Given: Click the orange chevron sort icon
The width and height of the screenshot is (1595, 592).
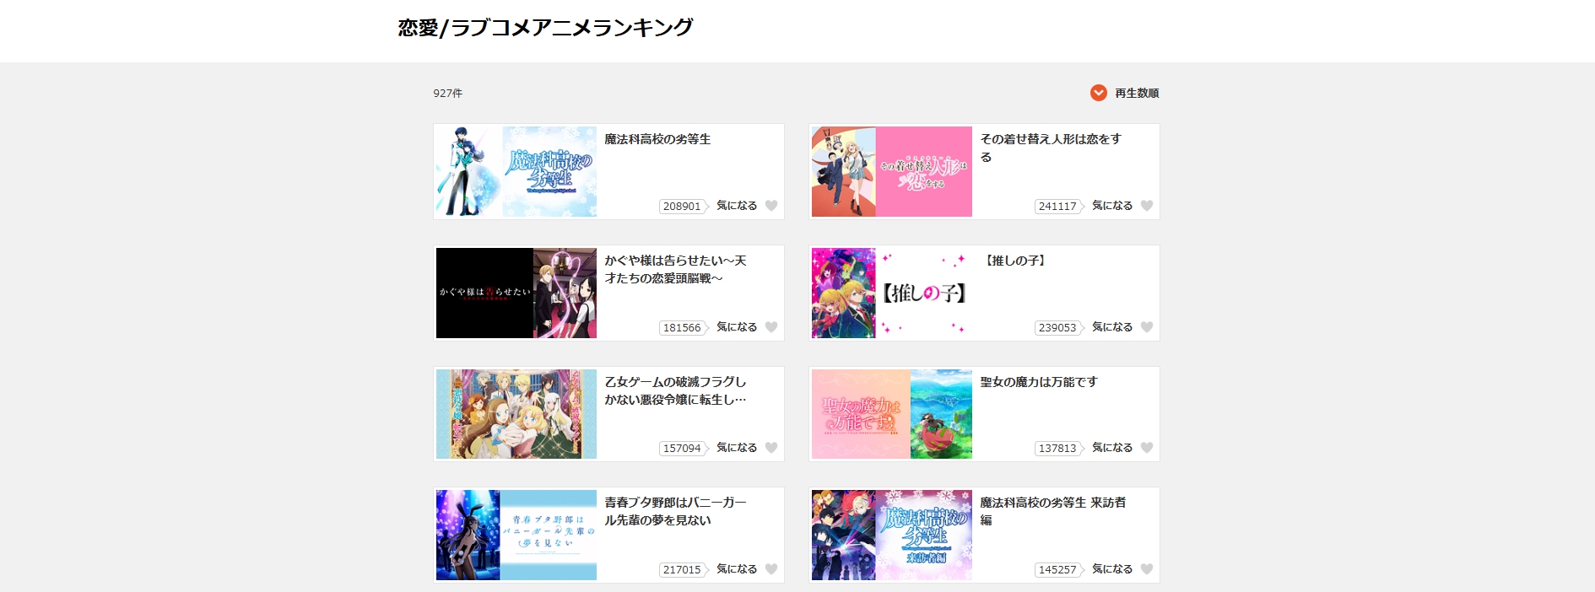Looking at the screenshot, I should (1099, 93).
